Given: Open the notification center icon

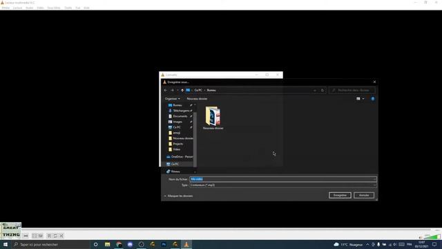Looking at the screenshot, I should coord(434,244).
